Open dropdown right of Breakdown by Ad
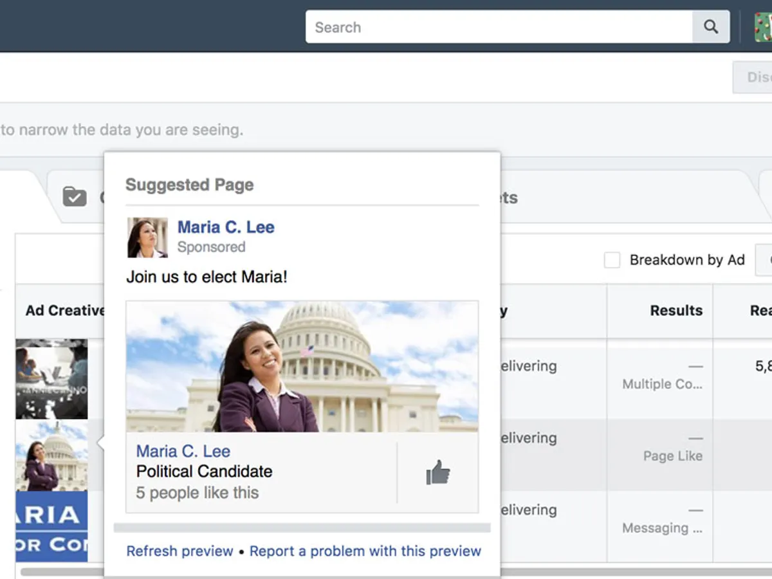This screenshot has height=579, width=772. click(x=764, y=260)
